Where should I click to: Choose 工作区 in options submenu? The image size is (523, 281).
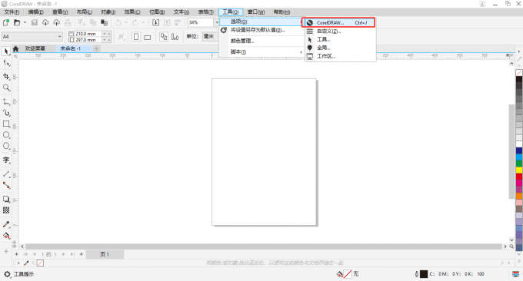(x=340, y=56)
